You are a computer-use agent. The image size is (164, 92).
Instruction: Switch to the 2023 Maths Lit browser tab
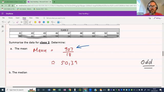[14, 2]
